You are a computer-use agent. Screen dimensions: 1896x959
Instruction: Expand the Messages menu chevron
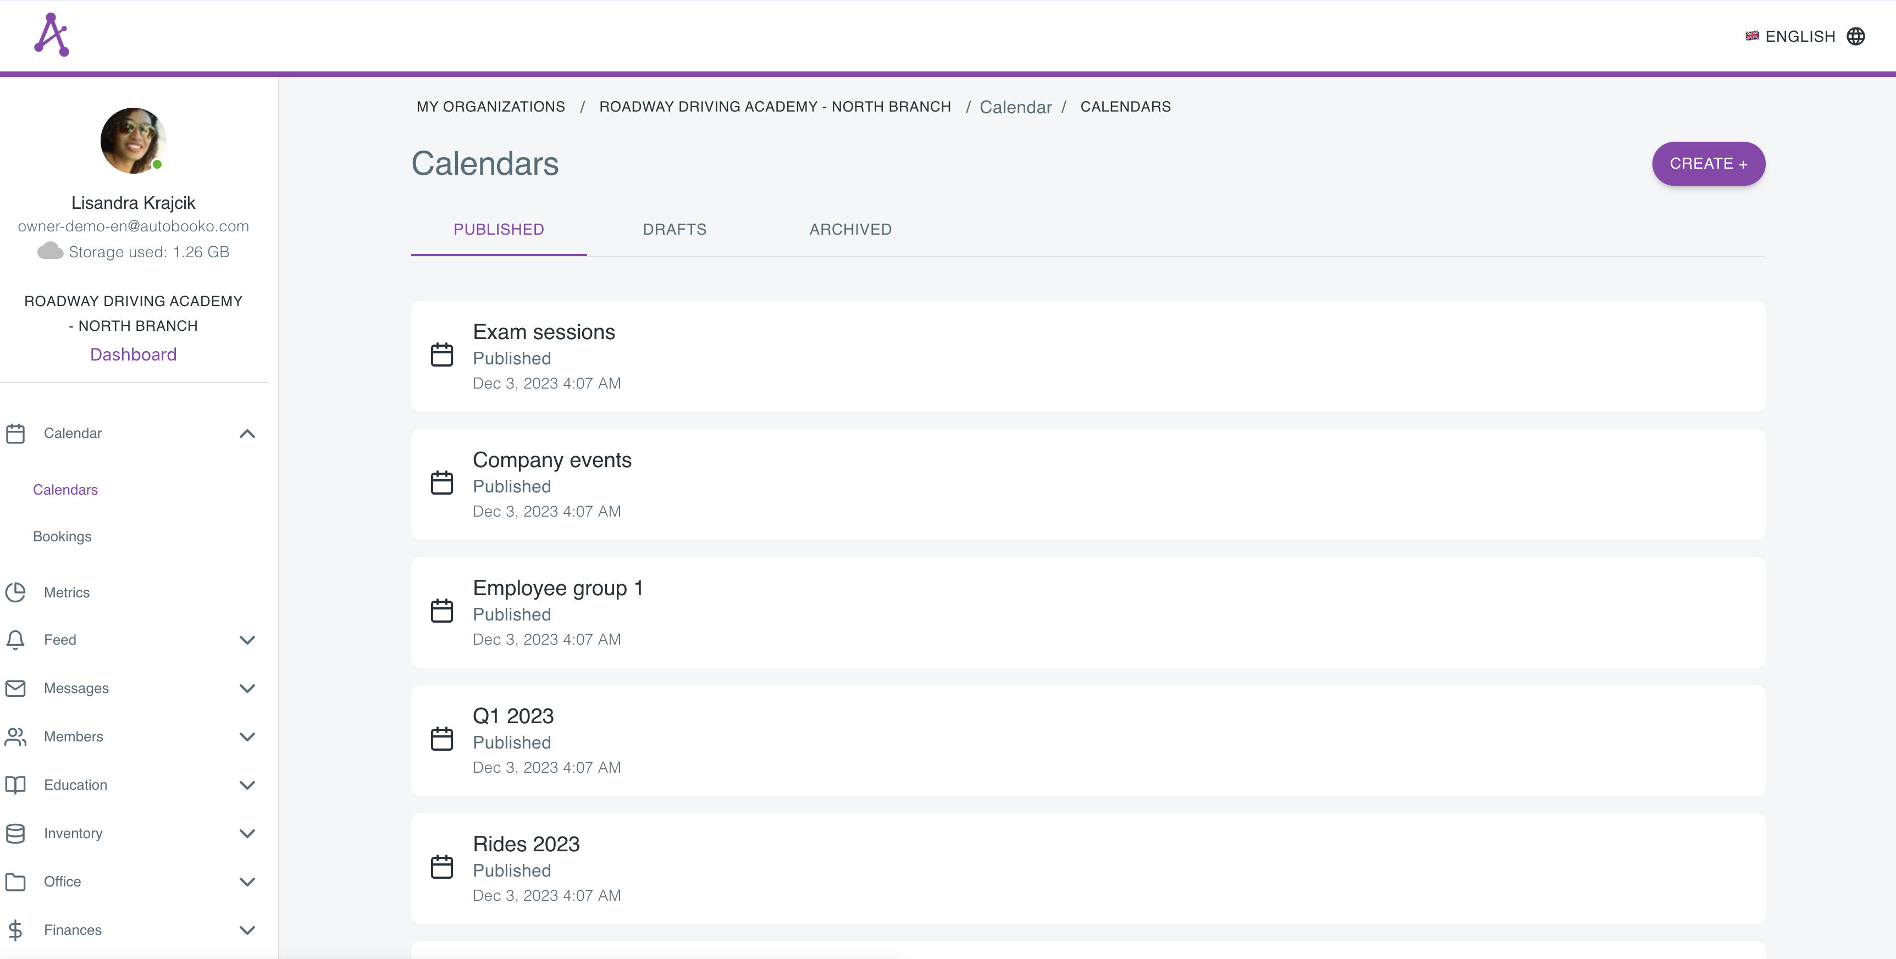(x=247, y=688)
